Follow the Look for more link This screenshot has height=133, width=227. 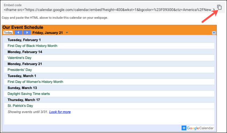(x=60, y=112)
